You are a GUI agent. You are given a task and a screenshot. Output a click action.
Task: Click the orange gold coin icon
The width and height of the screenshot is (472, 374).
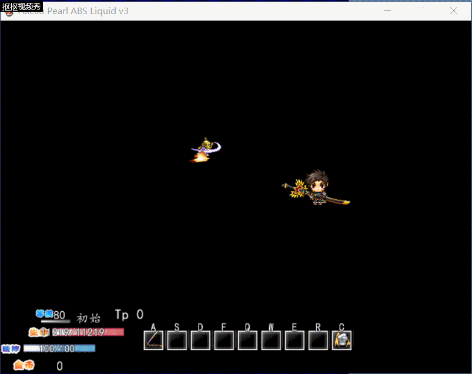tap(24, 365)
